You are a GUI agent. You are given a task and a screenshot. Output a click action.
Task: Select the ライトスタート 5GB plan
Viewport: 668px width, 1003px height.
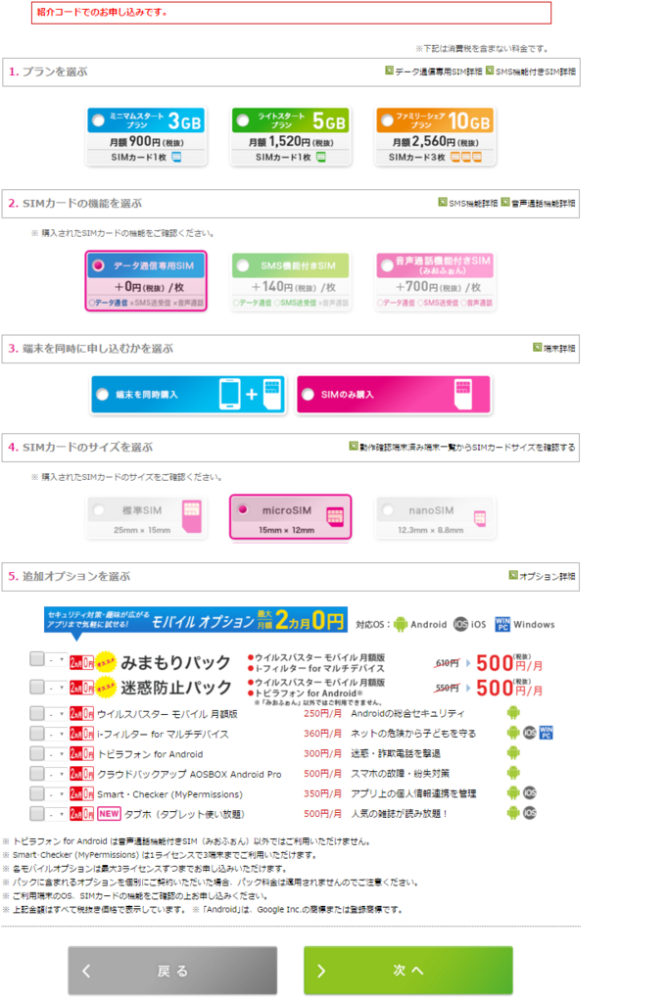click(x=291, y=136)
